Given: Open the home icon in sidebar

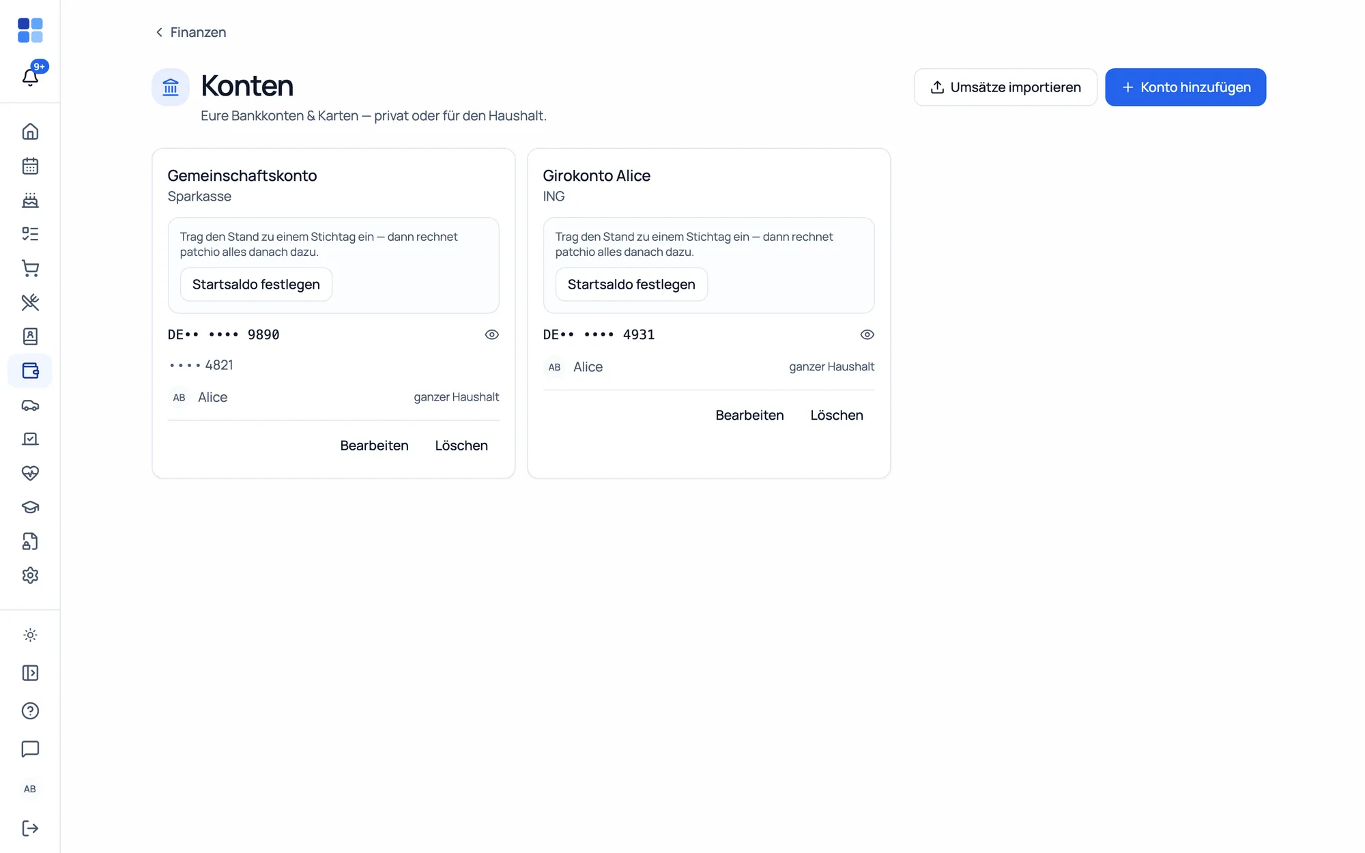Looking at the screenshot, I should (x=30, y=131).
